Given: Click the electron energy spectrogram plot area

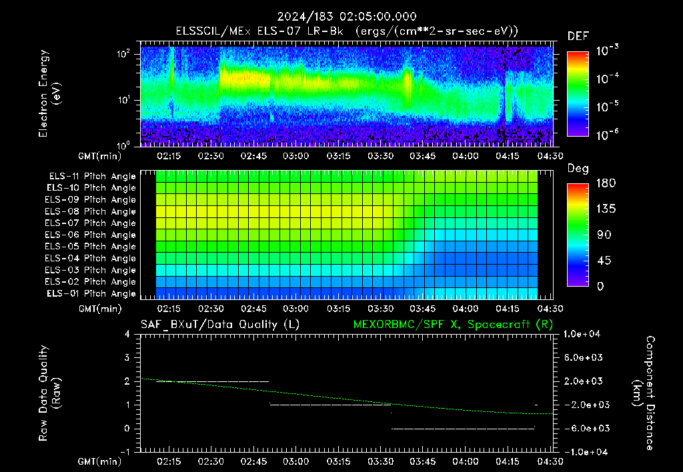Looking at the screenshot, I should [x=347, y=94].
